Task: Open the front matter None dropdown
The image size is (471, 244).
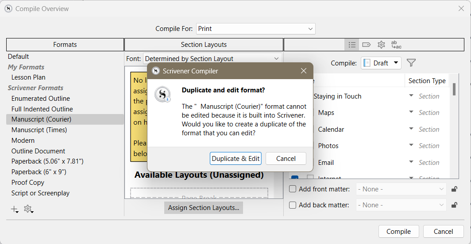Action: tap(401, 189)
